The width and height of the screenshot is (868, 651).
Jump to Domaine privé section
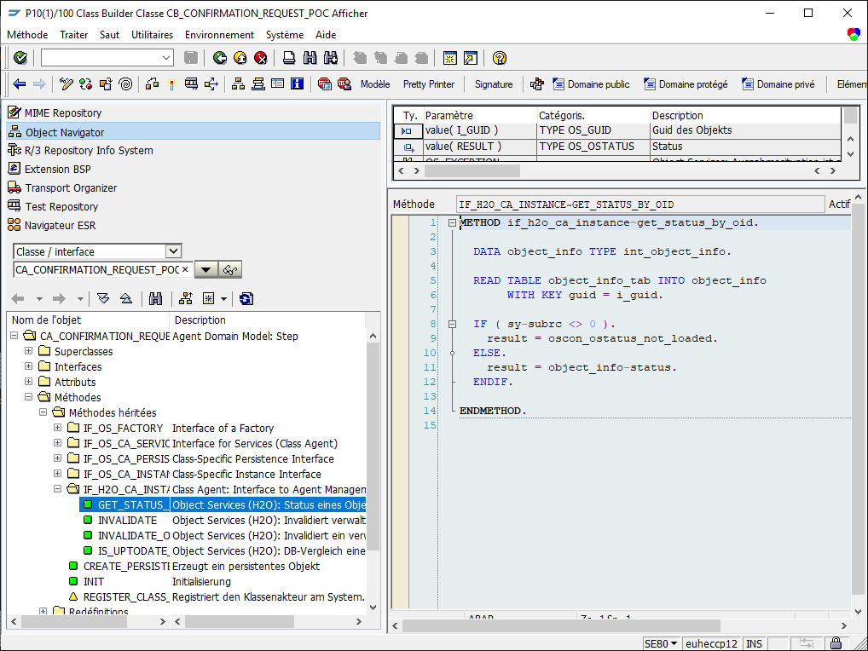(778, 84)
